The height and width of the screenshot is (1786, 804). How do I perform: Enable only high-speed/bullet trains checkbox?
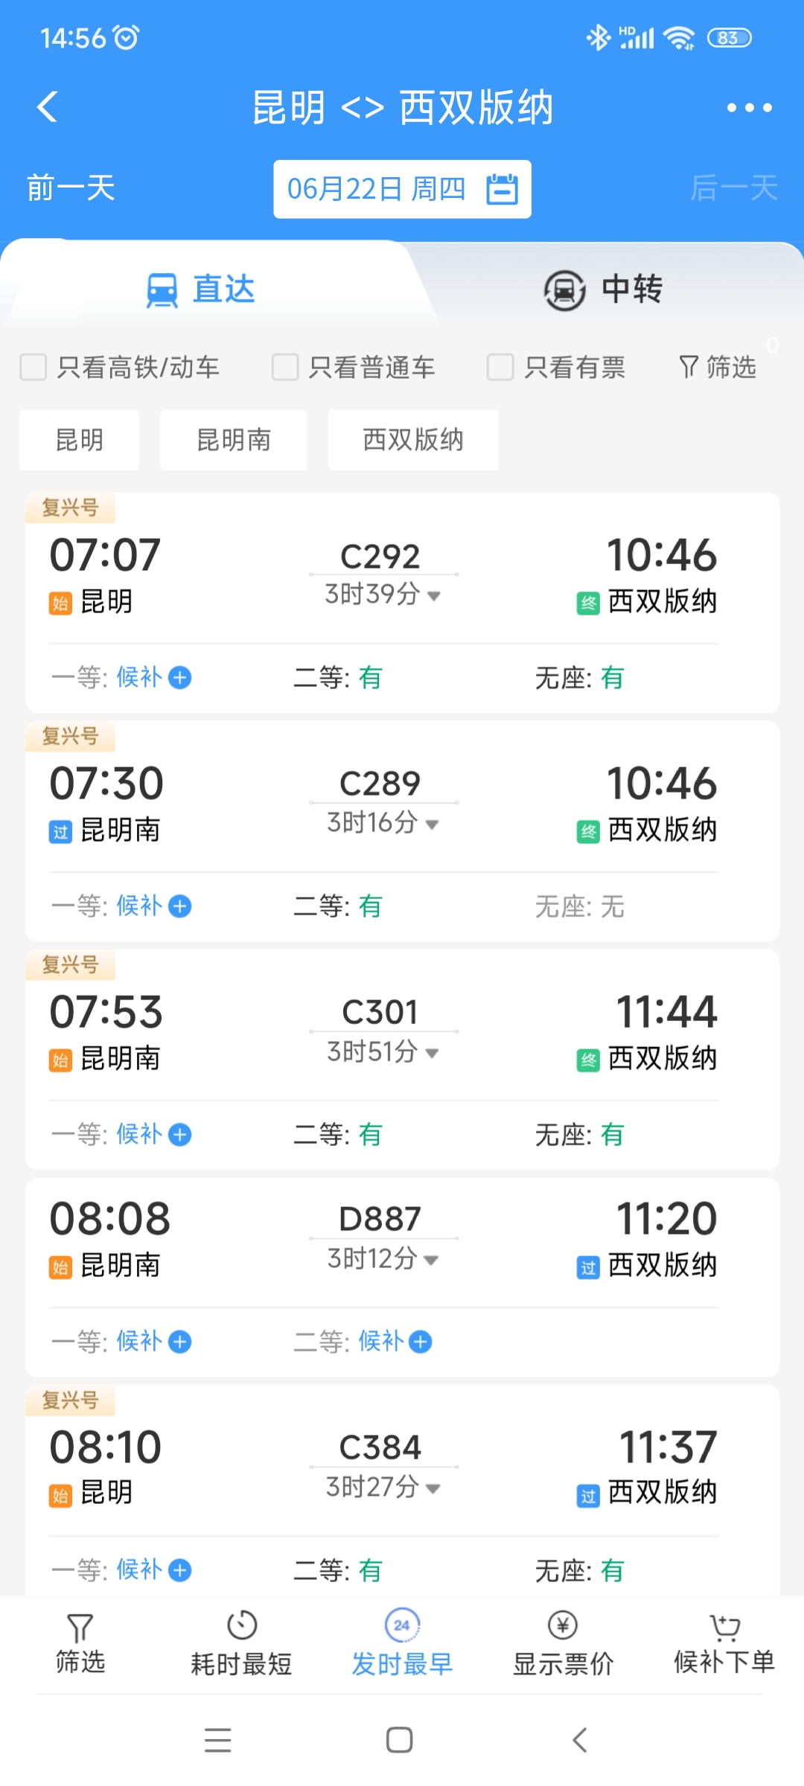pyautogui.click(x=33, y=367)
